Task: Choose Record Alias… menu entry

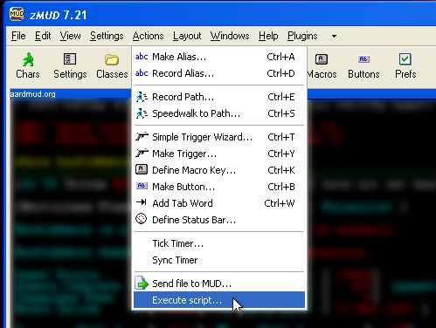Action: (219, 73)
